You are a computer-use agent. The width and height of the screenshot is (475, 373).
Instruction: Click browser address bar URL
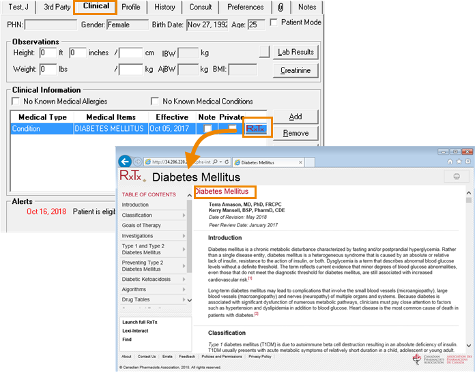coord(181,162)
